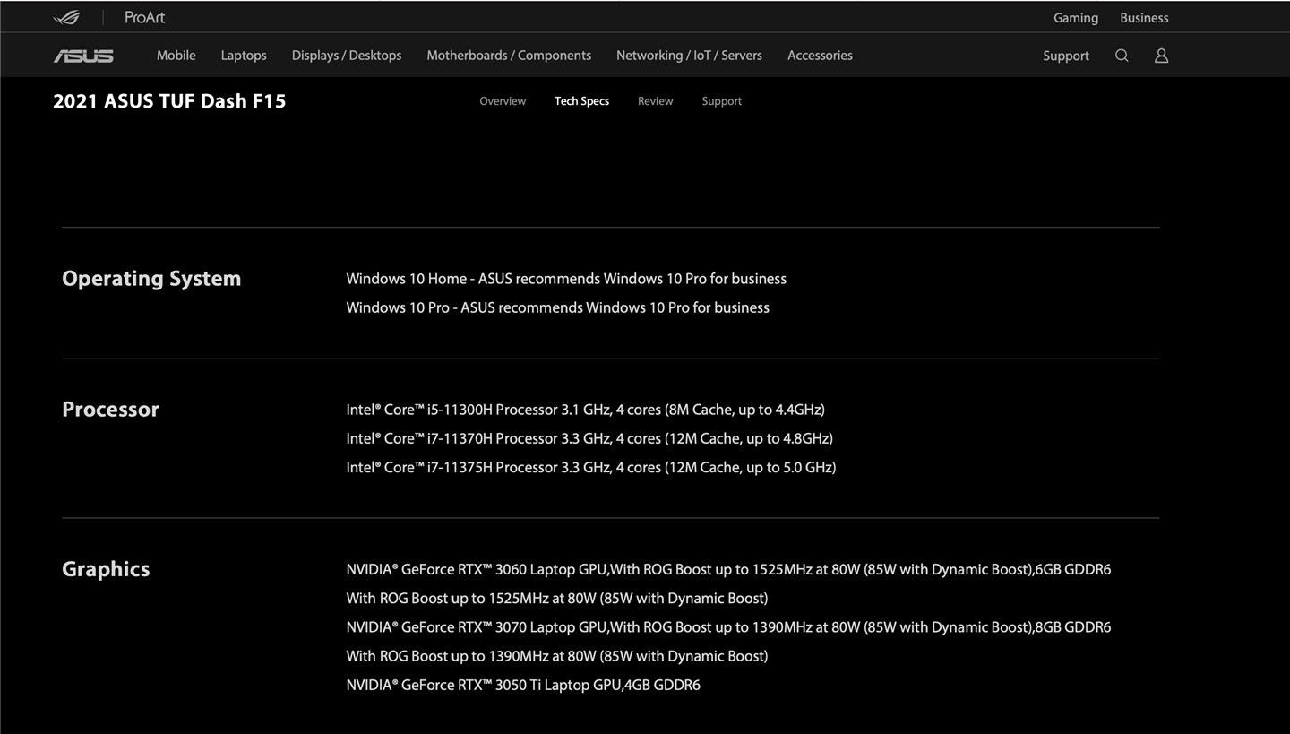The height and width of the screenshot is (734, 1290).
Task: Click the 2021 ASUS TUF Dash F15 title
Action: pyautogui.click(x=169, y=101)
